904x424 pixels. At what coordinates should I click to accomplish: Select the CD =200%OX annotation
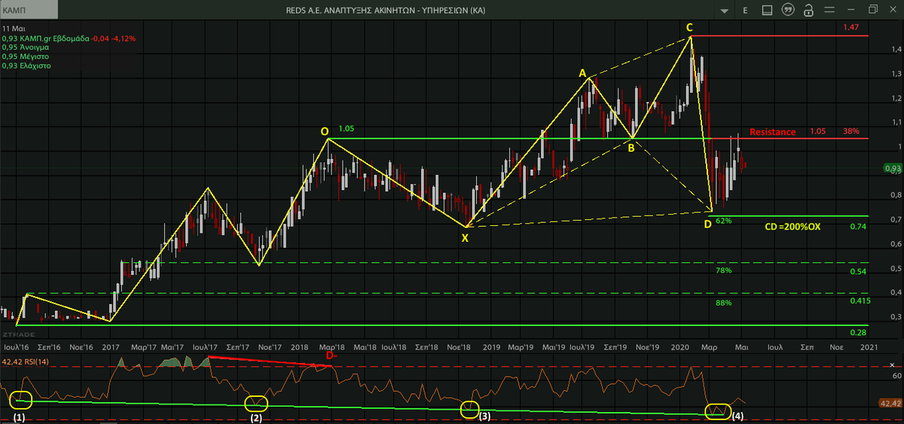pyautogui.click(x=792, y=226)
